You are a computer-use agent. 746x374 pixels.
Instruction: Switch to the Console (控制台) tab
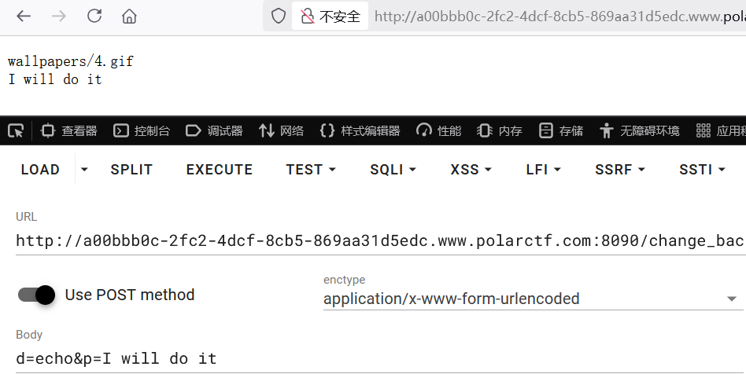coord(142,130)
